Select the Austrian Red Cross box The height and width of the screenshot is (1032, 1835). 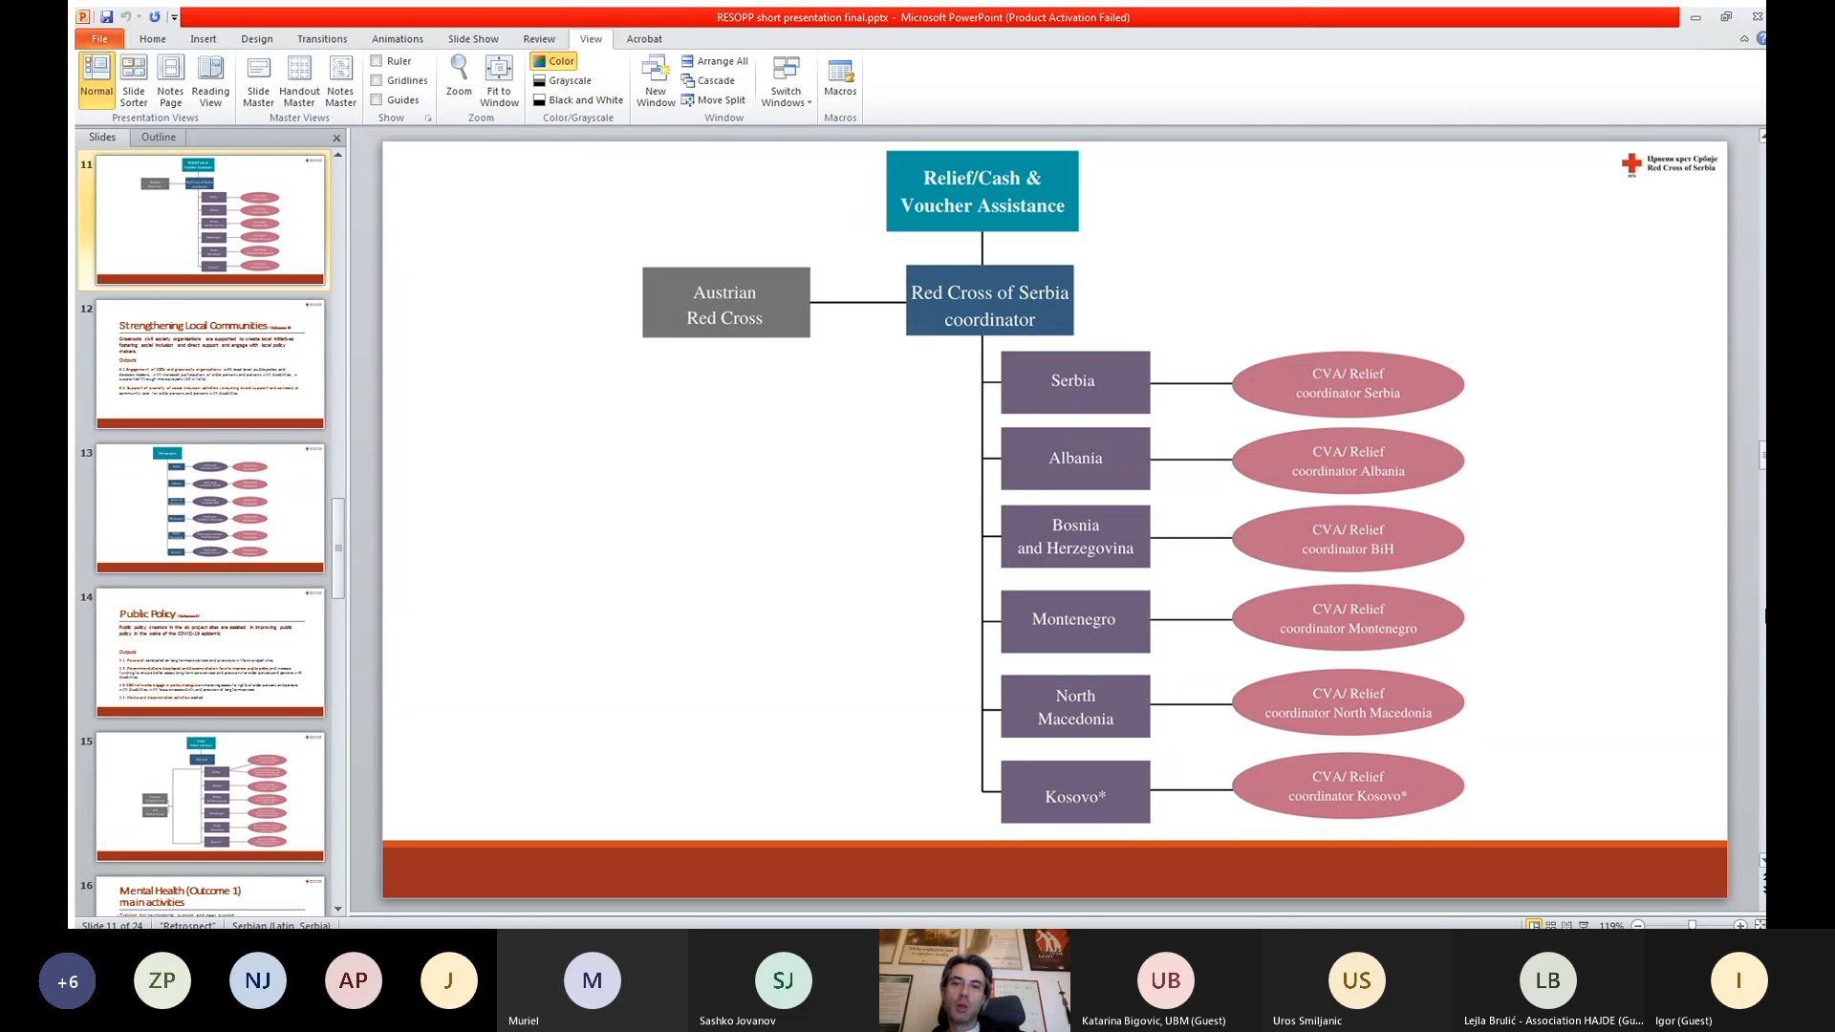point(726,303)
